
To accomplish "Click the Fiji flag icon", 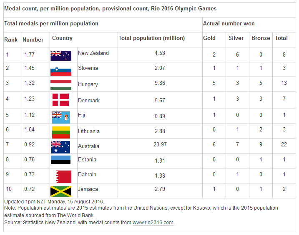I will 61,117.
